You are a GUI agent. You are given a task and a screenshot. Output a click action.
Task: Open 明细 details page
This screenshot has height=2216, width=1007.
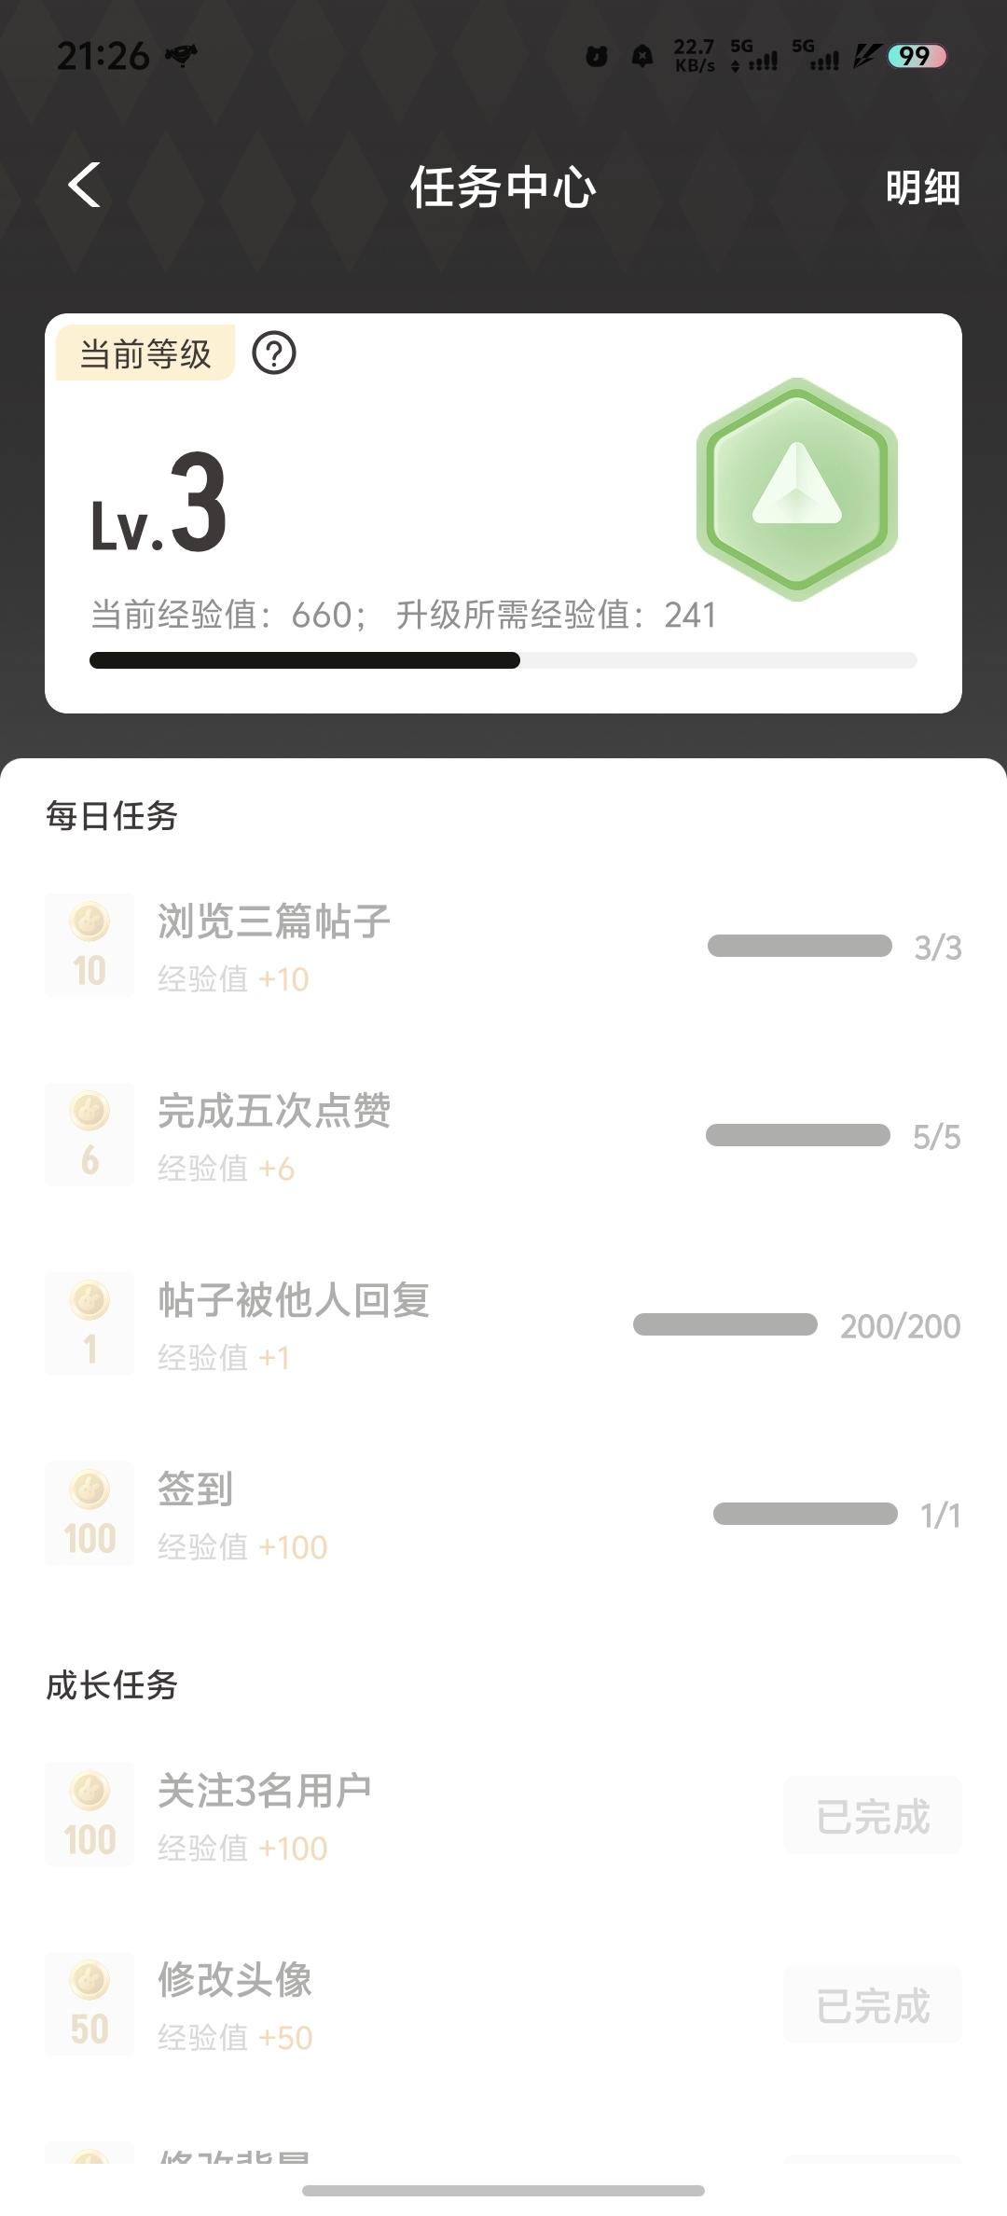922,187
